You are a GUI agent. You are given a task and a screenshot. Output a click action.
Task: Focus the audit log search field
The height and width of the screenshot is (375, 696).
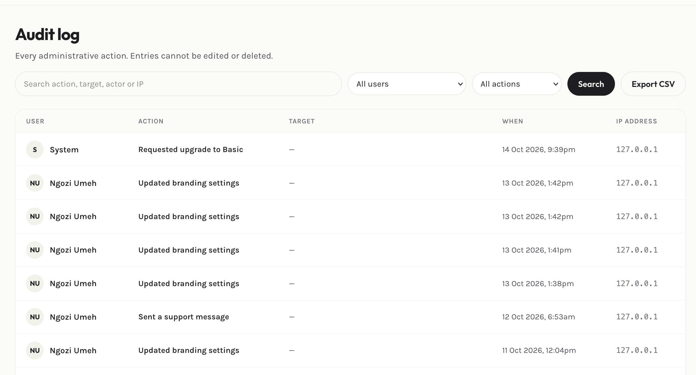click(178, 84)
